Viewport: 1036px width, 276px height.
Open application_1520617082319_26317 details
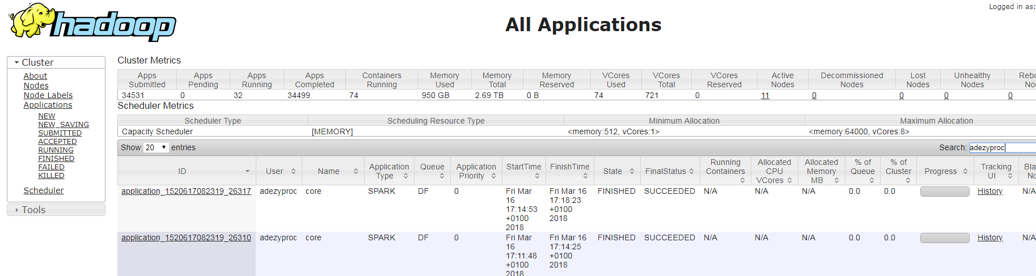(x=186, y=191)
